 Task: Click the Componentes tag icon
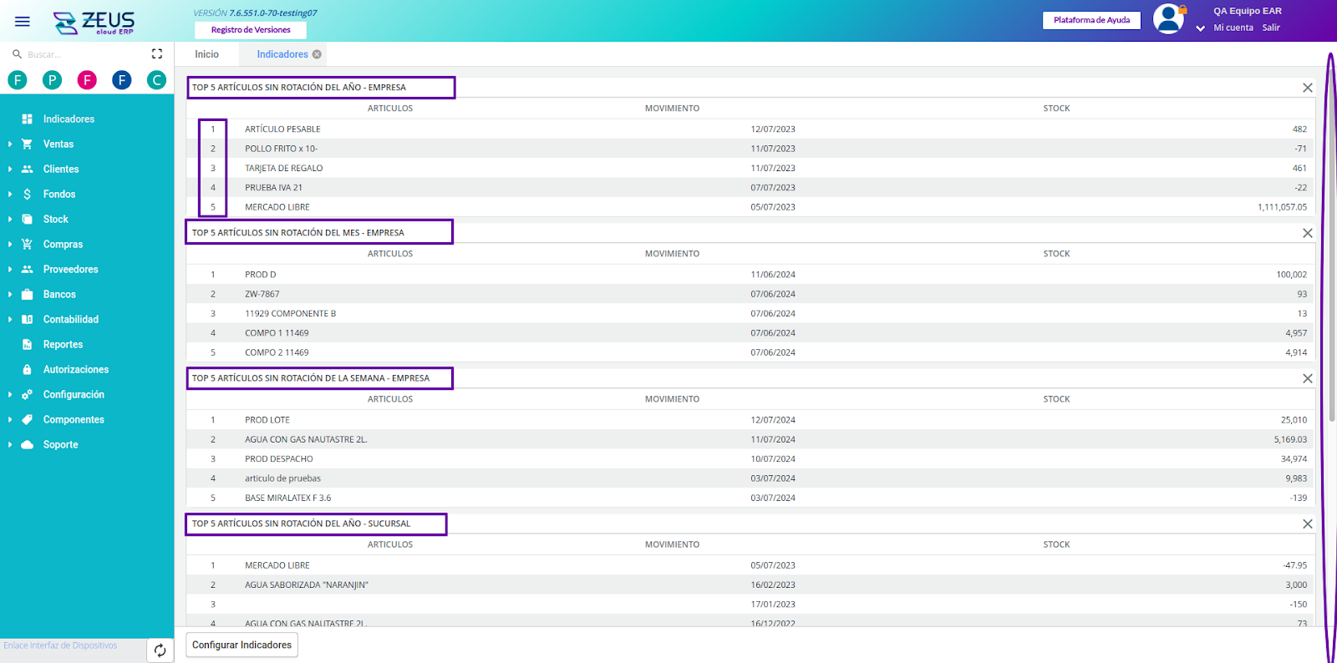(x=27, y=419)
